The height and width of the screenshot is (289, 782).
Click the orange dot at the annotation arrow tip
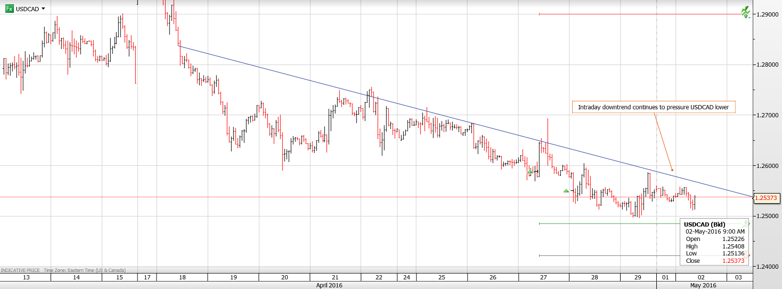click(x=671, y=170)
